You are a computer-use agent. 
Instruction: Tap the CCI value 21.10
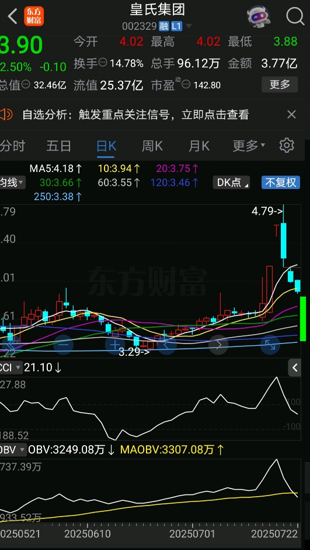pyautogui.click(x=43, y=367)
